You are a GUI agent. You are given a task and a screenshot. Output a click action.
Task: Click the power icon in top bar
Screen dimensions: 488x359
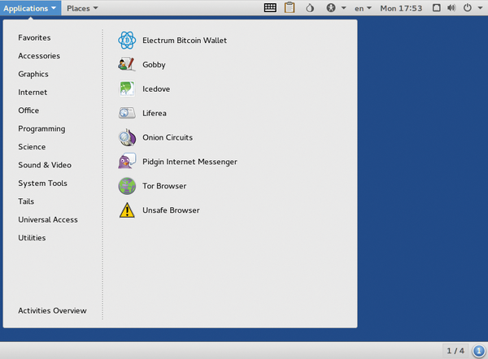click(x=468, y=8)
